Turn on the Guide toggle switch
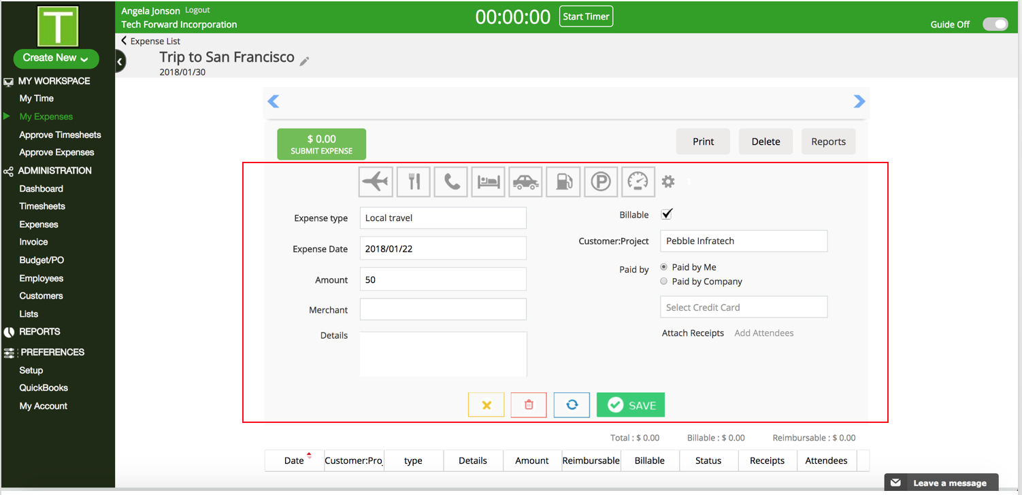 click(995, 24)
